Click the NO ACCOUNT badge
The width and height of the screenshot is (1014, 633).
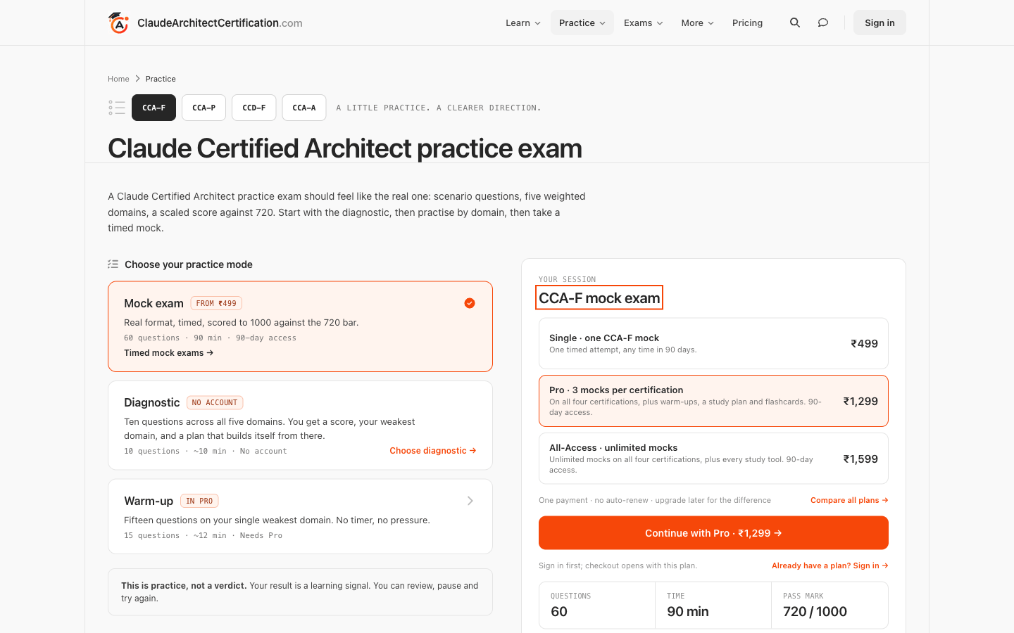[215, 402]
